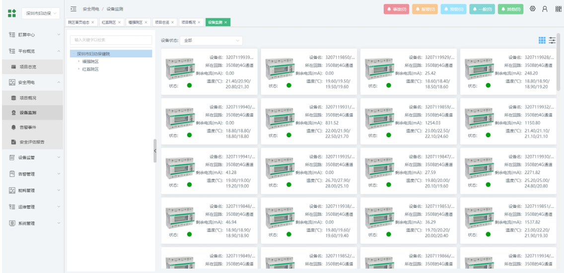Click the device list vertical scrollbar
This screenshot has width=564, height=273.
pyautogui.click(x=559, y=62)
